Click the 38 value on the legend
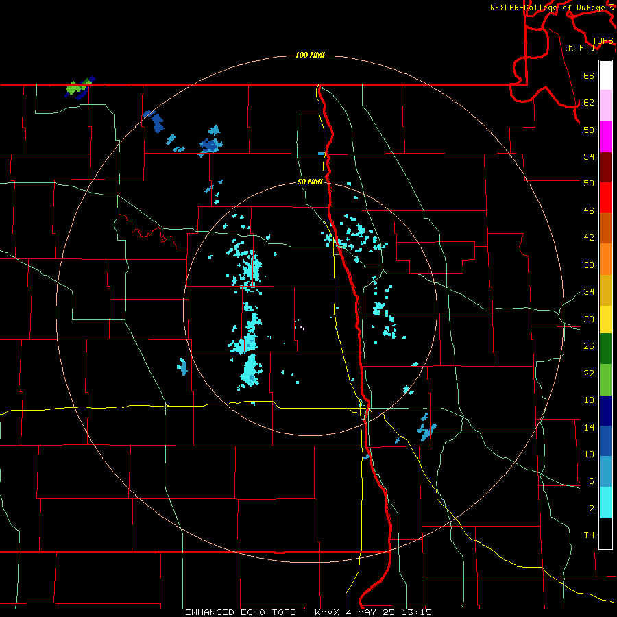This screenshot has width=617, height=617. (x=589, y=265)
